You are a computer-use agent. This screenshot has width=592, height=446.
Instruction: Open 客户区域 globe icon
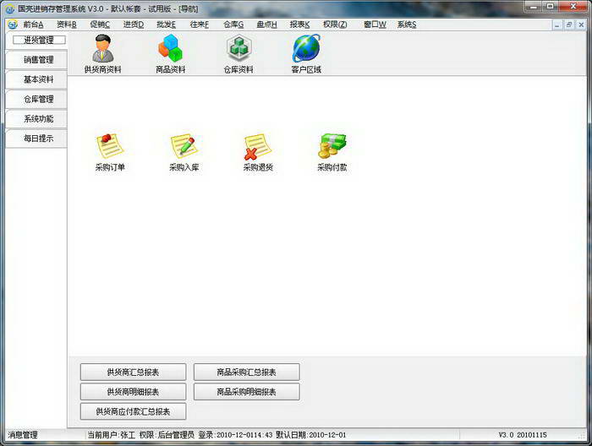pyautogui.click(x=306, y=53)
